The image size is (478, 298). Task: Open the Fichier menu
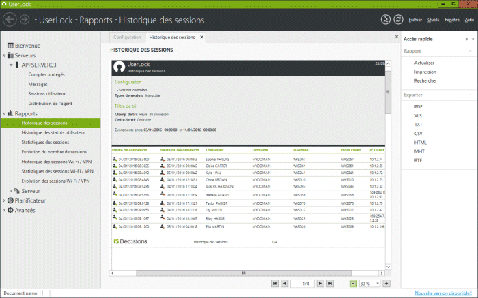tap(415, 20)
